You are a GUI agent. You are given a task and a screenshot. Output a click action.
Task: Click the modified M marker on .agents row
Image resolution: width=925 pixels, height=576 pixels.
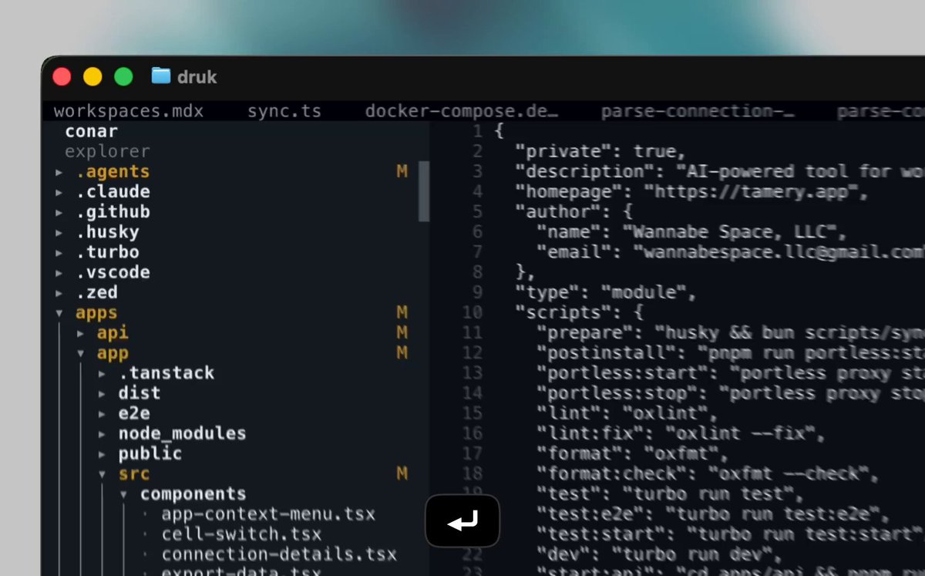click(x=402, y=172)
